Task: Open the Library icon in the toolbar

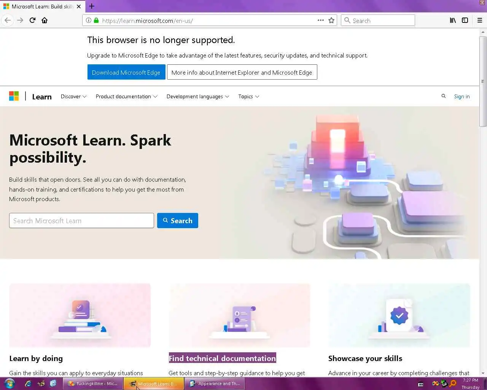Action: [x=453, y=20]
